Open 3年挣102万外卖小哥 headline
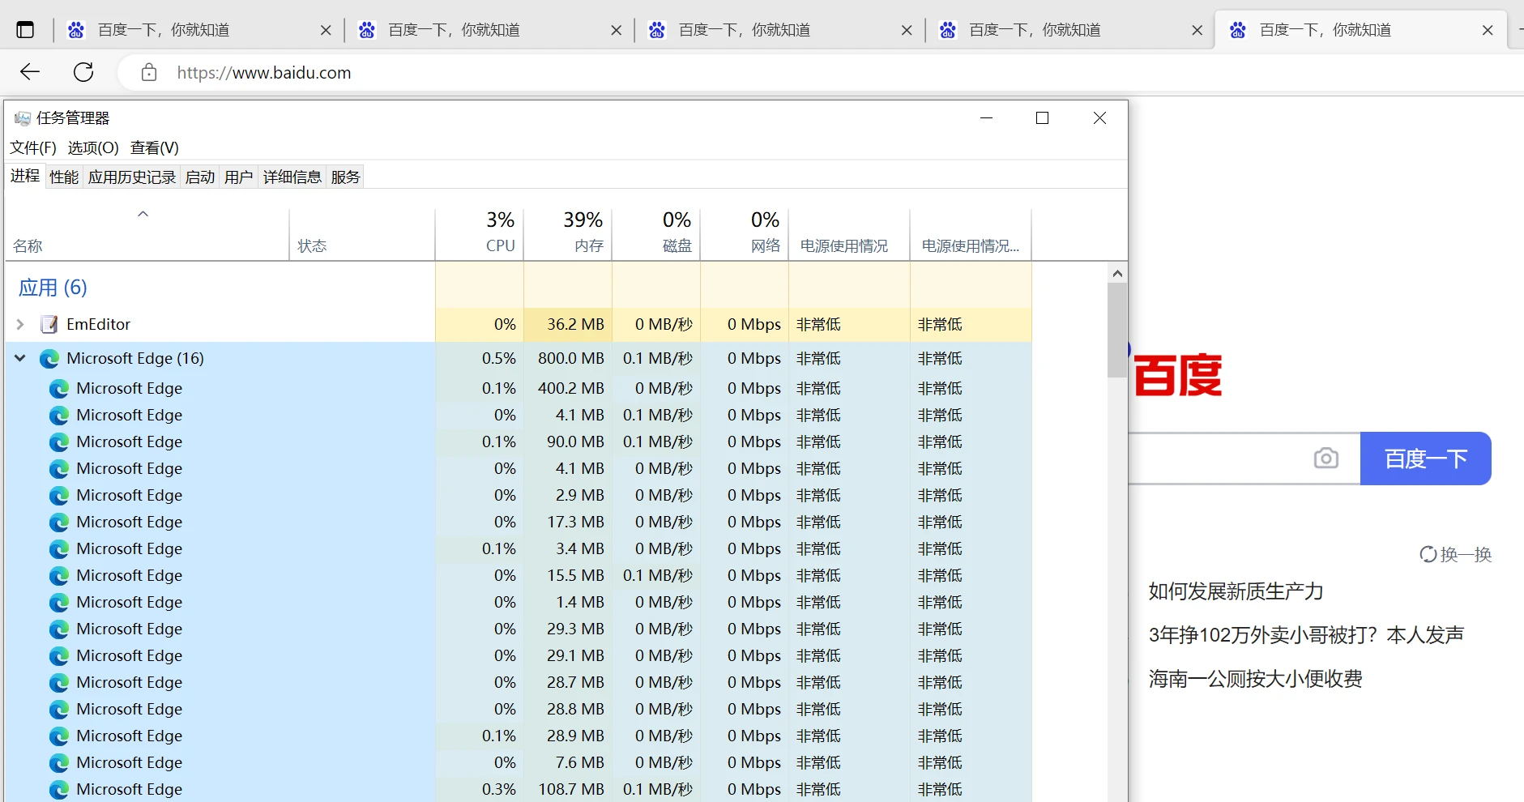1524x802 pixels. (1306, 635)
